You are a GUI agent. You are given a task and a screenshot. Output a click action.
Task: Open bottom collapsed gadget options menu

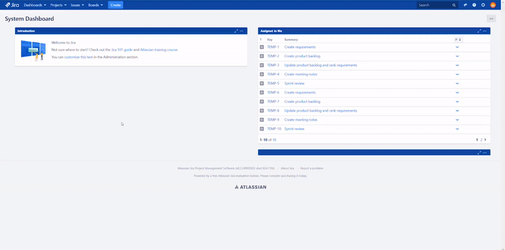(x=485, y=152)
